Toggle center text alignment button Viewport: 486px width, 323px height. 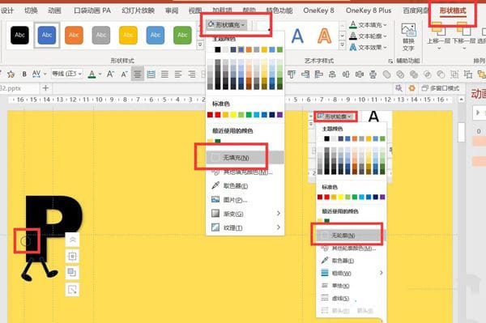pos(138,74)
